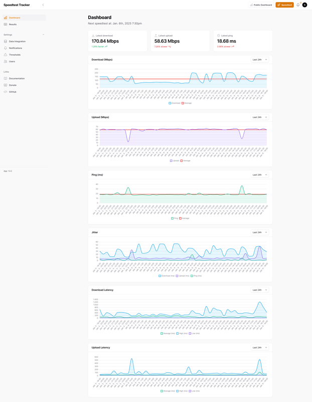The height and width of the screenshot is (402, 312).
Task: Toggle the Average series in the Upload chart legend
Action: pos(185,161)
